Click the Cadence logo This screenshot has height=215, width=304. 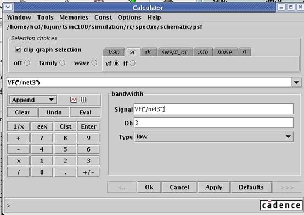(281, 205)
